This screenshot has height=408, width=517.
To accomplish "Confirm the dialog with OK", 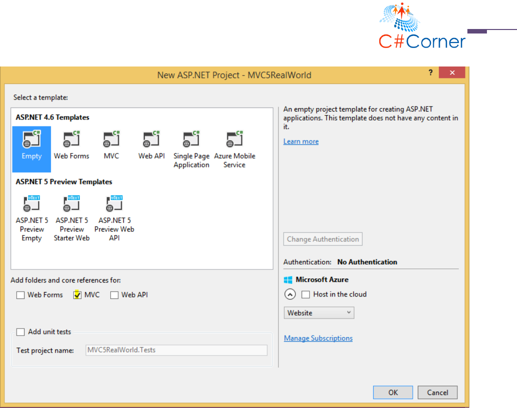I will (393, 392).
